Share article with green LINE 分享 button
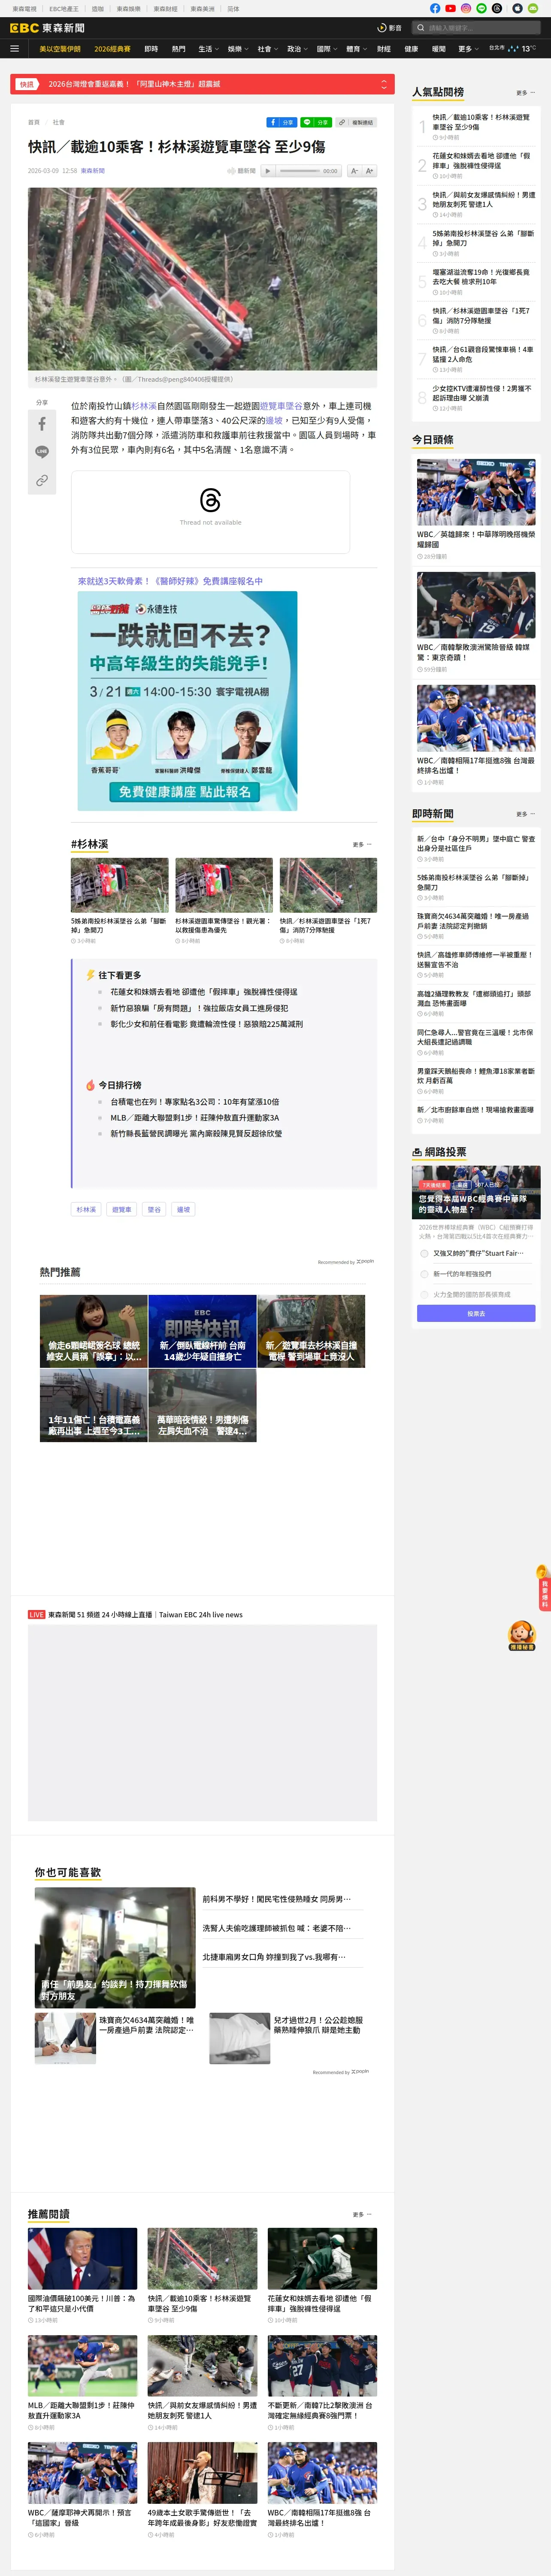 click(316, 122)
